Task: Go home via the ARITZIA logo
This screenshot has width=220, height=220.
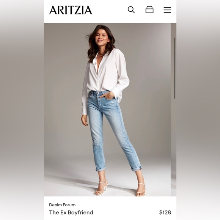Action: [x=71, y=10]
